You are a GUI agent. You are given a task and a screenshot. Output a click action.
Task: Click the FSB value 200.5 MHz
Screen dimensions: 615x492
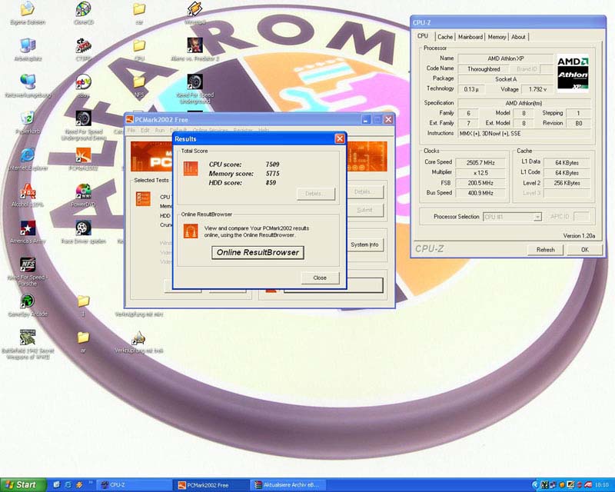[480, 183]
